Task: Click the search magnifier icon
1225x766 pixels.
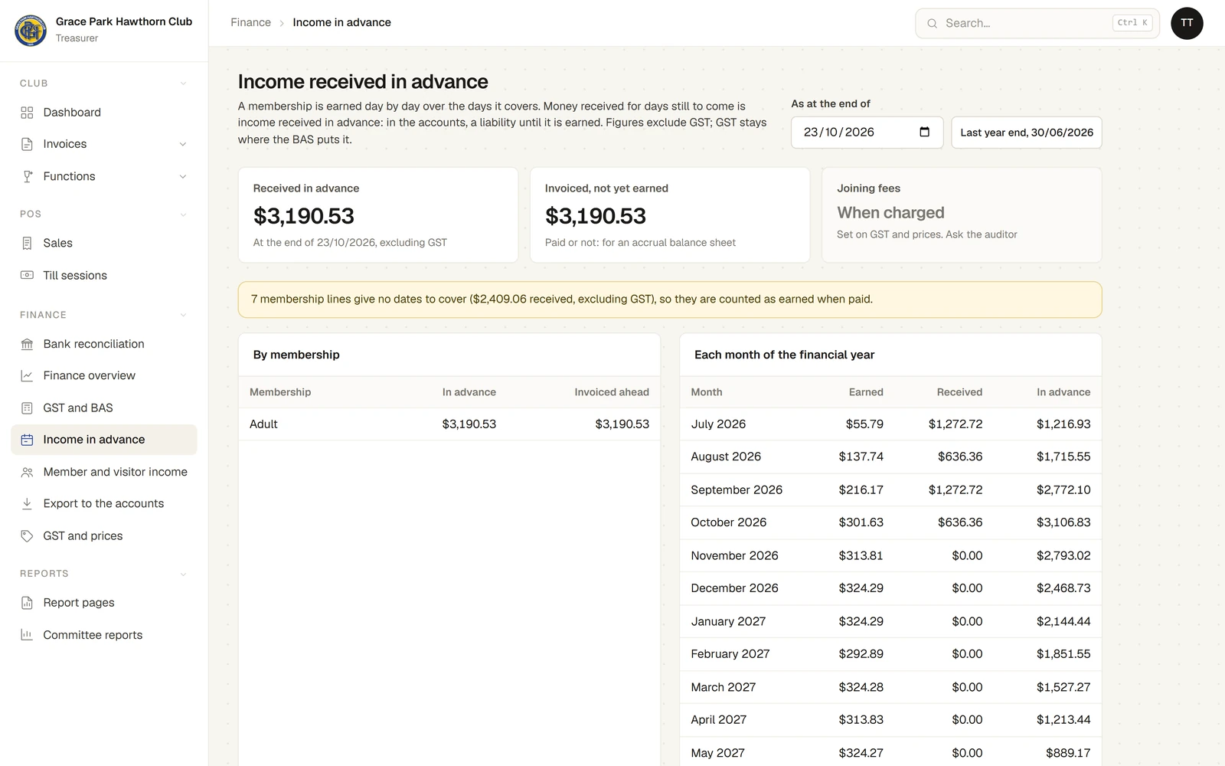Action: [x=932, y=24]
